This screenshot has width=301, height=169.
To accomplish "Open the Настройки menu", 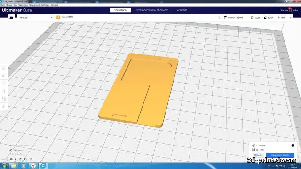I will [x=45, y=5].
